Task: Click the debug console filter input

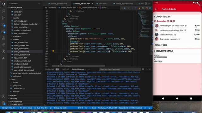Action: 120,69
